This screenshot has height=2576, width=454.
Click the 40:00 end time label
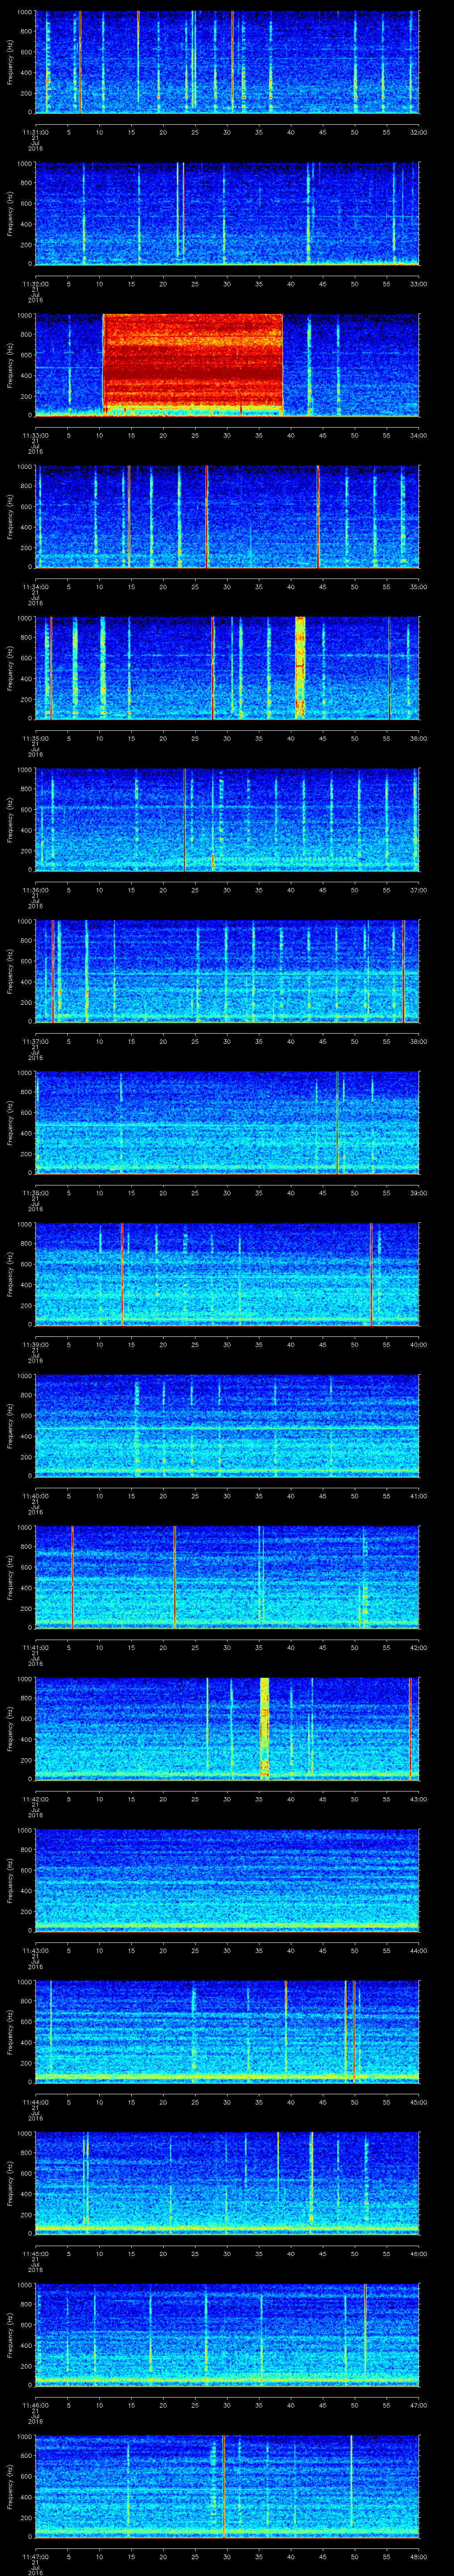(x=418, y=1344)
